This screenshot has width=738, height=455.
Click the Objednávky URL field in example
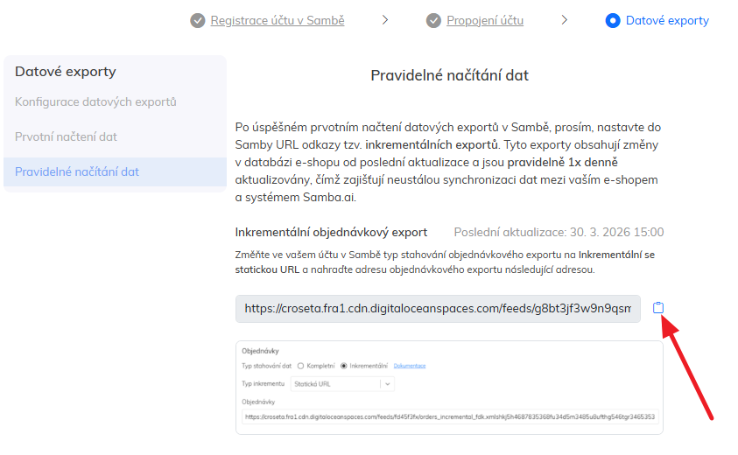(x=449, y=417)
